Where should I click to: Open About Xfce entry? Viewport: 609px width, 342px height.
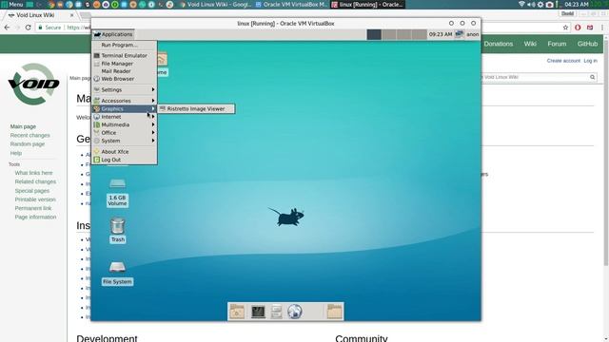point(125,152)
